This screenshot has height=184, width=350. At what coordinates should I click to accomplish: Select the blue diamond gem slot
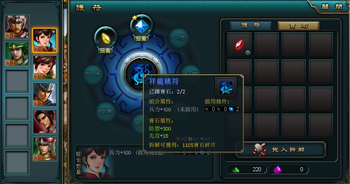(x=142, y=26)
